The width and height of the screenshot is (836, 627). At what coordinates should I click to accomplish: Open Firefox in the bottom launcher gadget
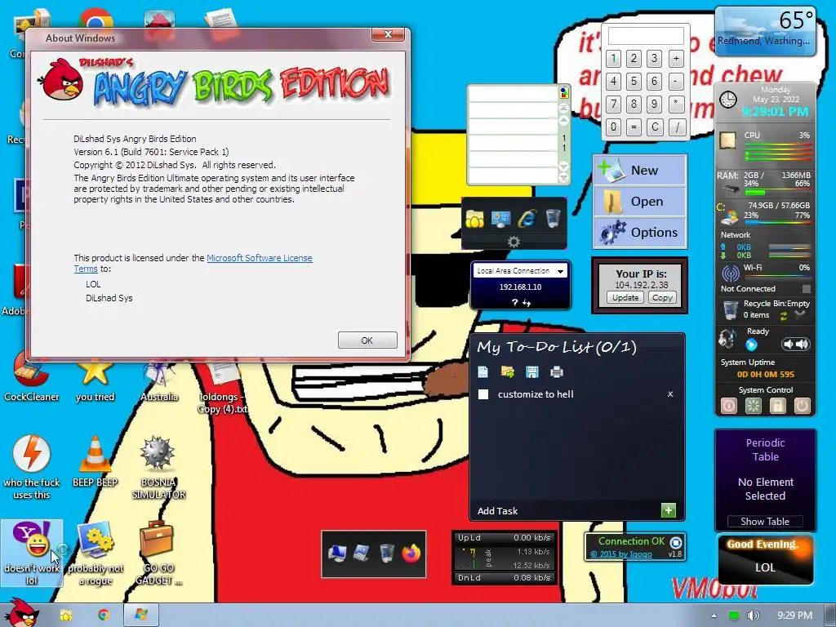point(411,554)
